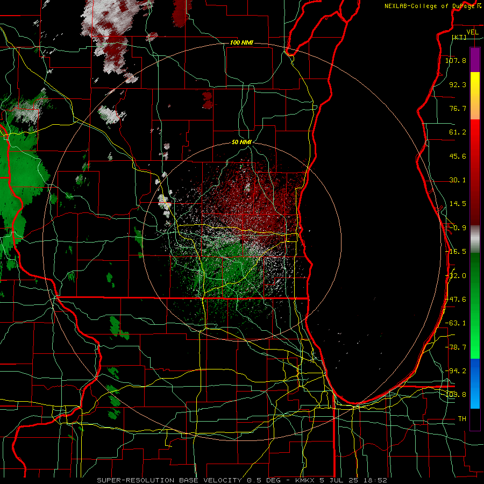Screen dimensions: 484x484
Task: Pick the purple segment of the color bar
Action: pos(475,60)
